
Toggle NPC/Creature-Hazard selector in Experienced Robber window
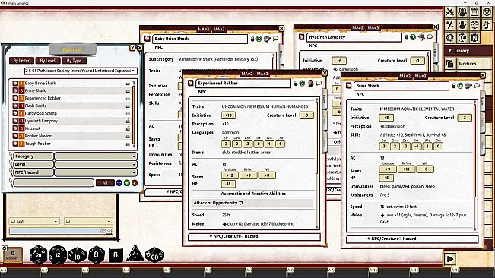click(254, 236)
